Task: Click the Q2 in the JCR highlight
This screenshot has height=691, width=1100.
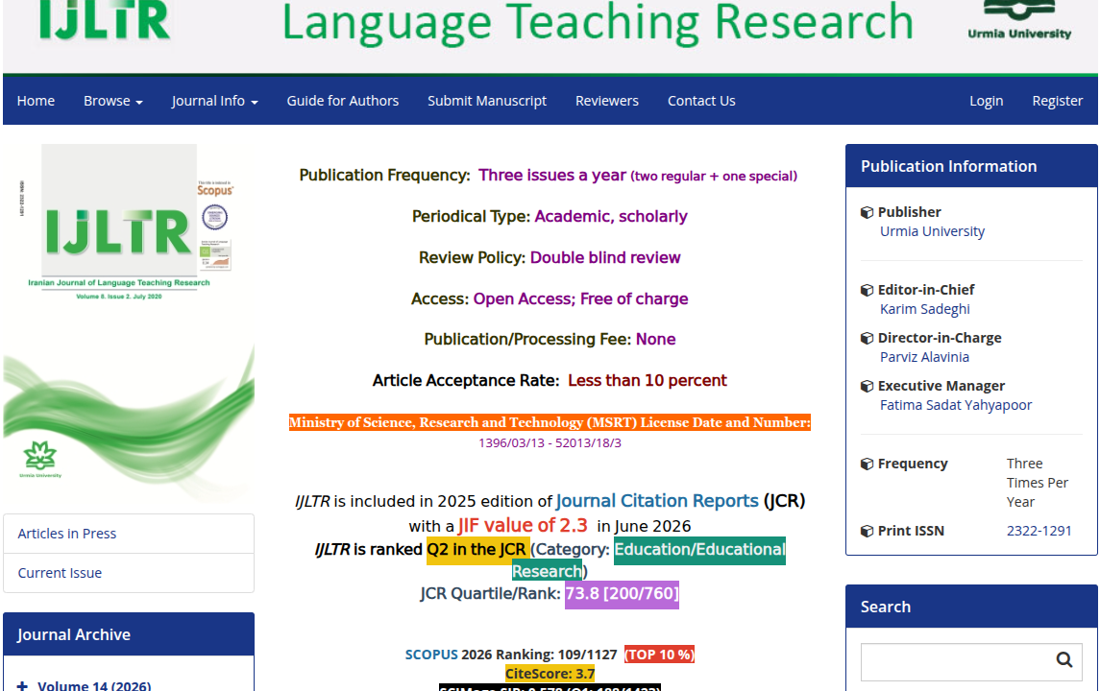Action: pos(477,549)
